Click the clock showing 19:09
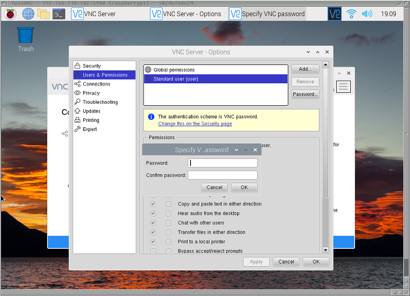The image size is (410, 296). [389, 14]
